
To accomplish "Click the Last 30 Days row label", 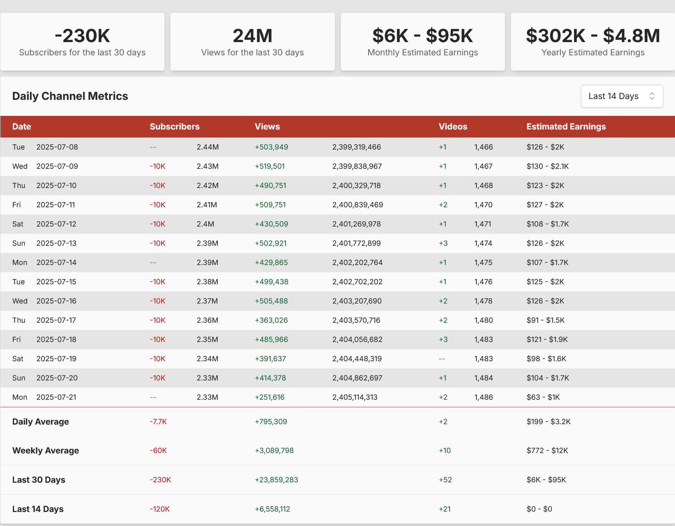I will 39,480.
